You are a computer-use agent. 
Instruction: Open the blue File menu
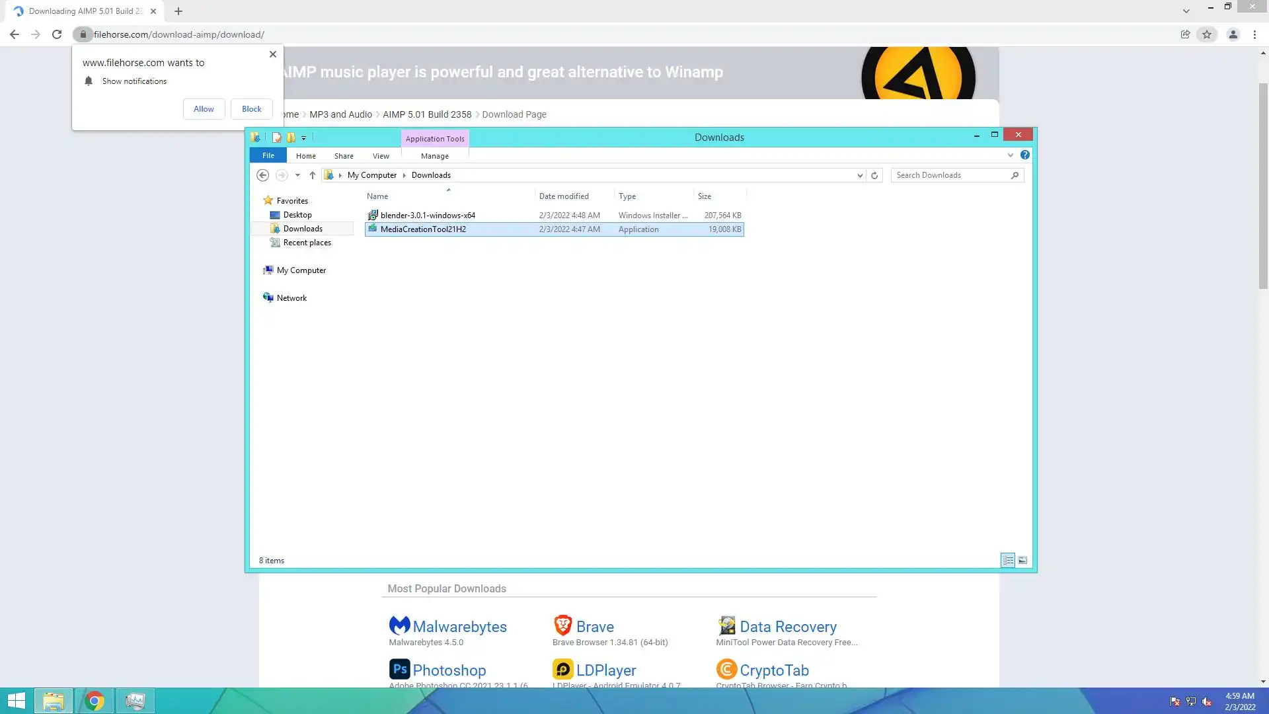click(268, 155)
